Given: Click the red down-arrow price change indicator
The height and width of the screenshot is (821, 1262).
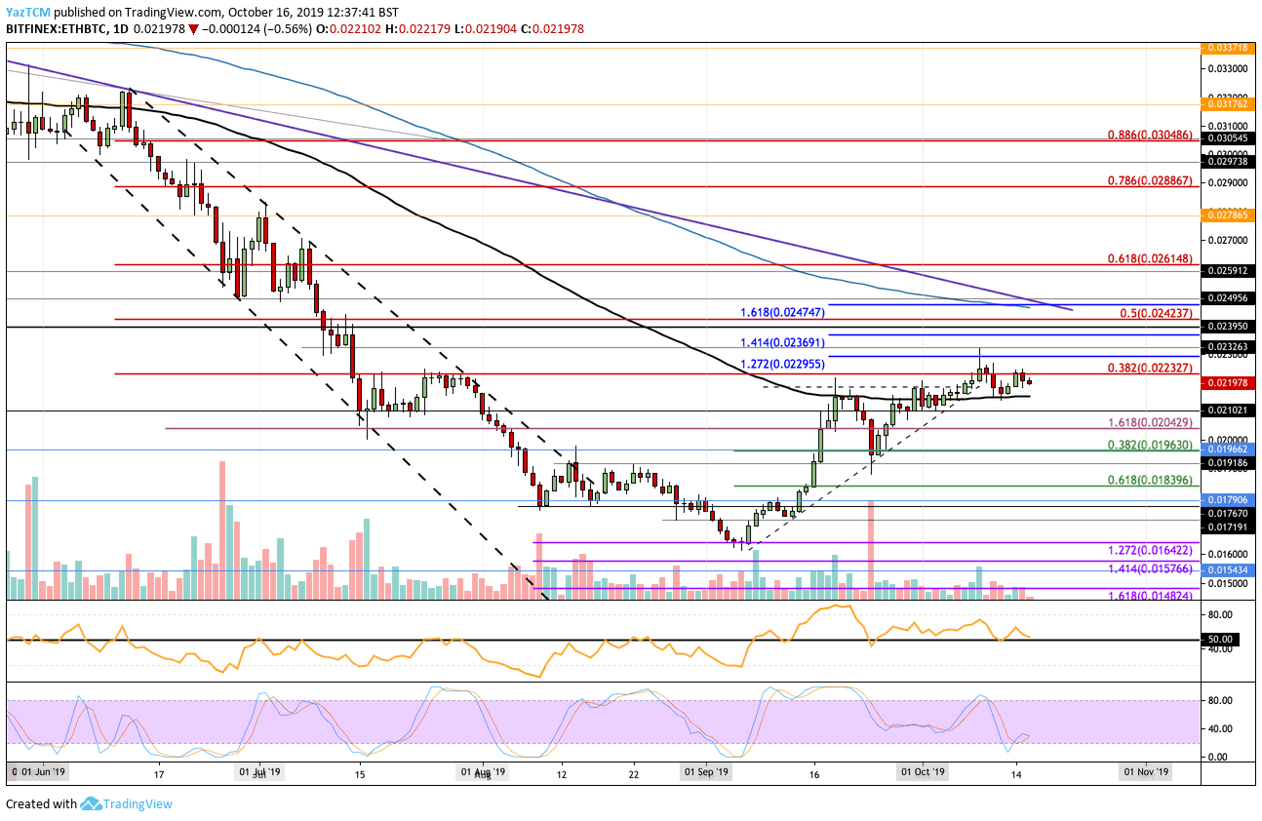Looking at the screenshot, I should tap(193, 29).
